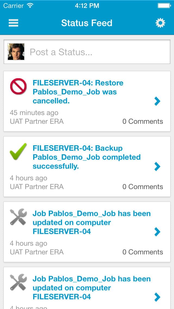The height and width of the screenshot is (309, 174).
Task: Open the hamburger menu
Action: tap(13, 23)
